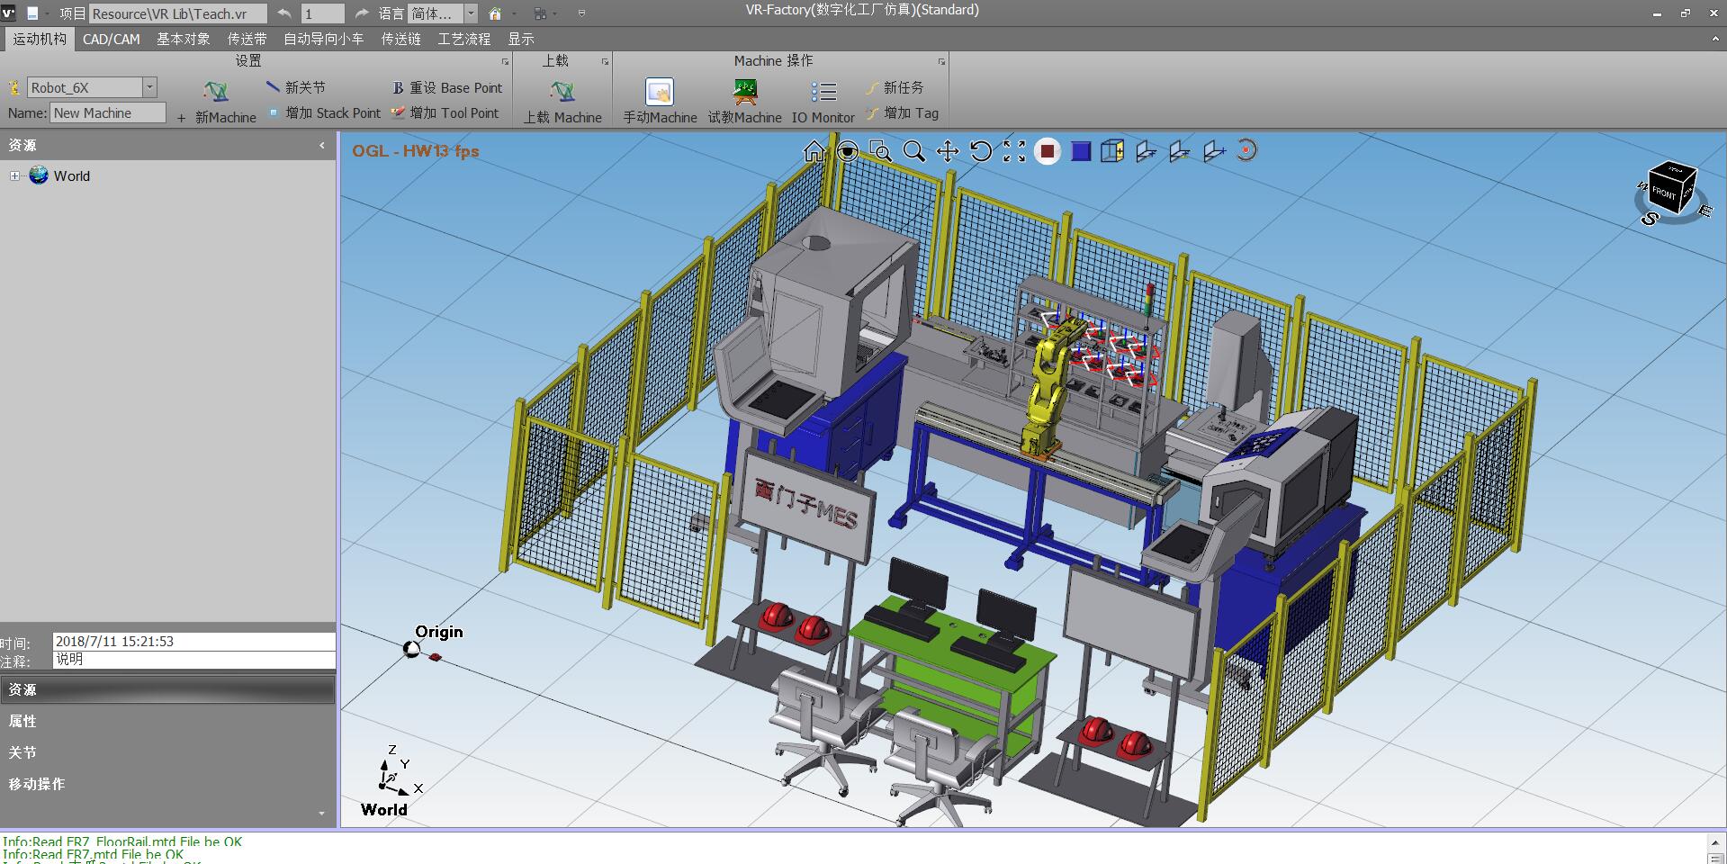Click the third plane view icon
The image size is (1727, 864).
(x=1213, y=151)
